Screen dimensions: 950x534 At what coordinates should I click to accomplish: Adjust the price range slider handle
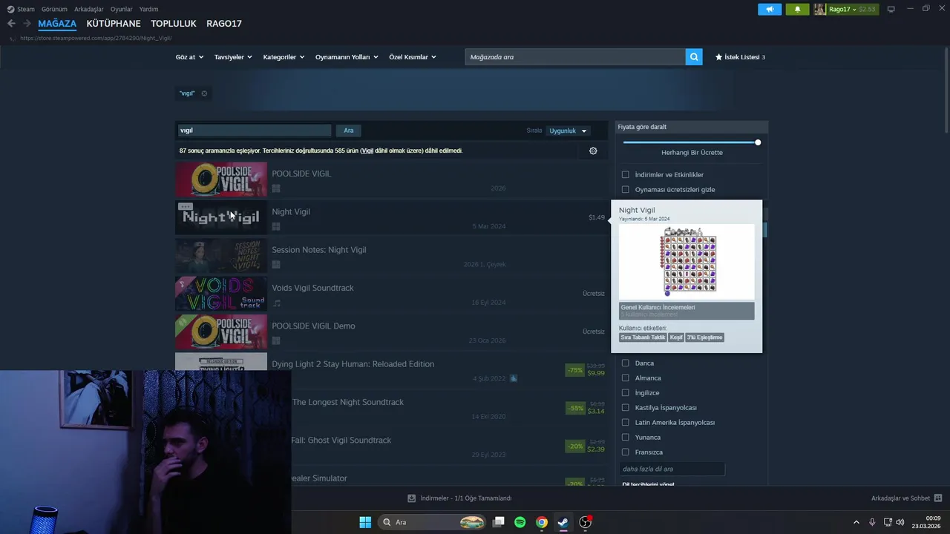[x=758, y=142]
